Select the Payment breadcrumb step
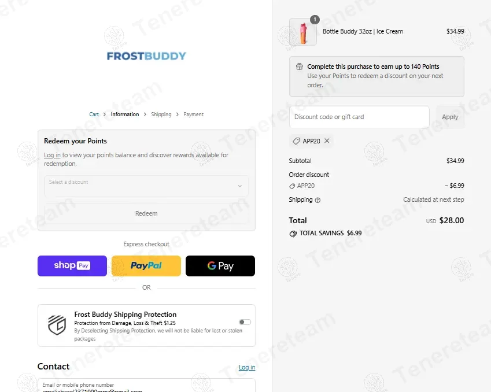The height and width of the screenshot is (392, 491). click(x=194, y=114)
